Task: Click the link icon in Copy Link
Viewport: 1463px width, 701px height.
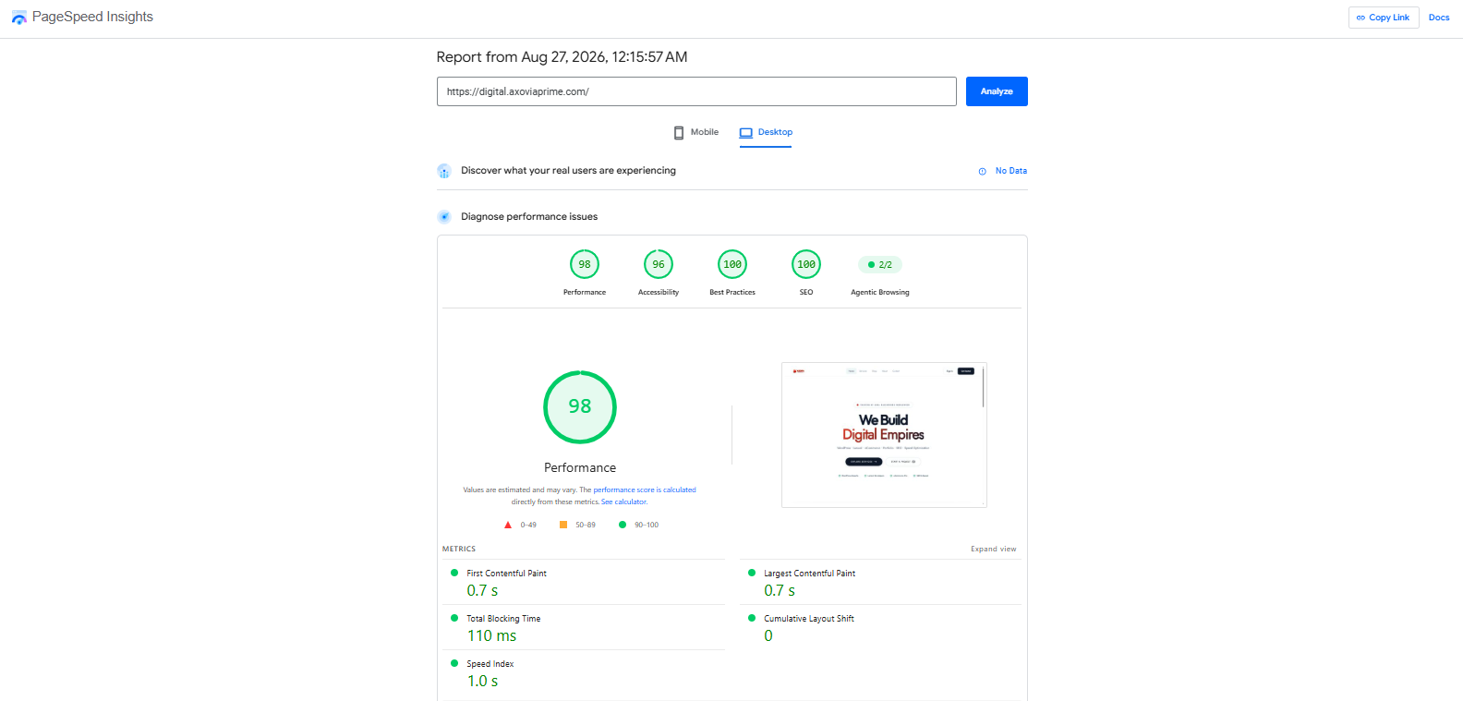Action: 1360,18
